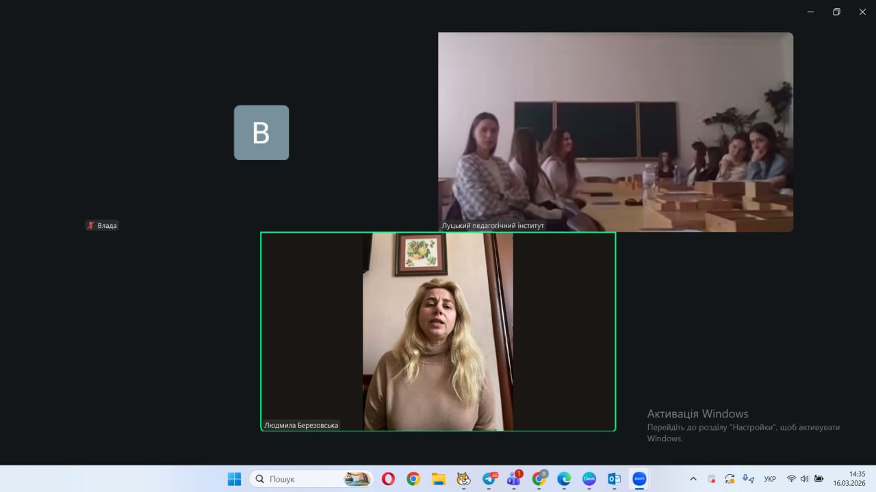Image resolution: width=876 pixels, height=492 pixels.
Task: Open the Scratch cat app in the taskbar
Action: tap(463, 479)
